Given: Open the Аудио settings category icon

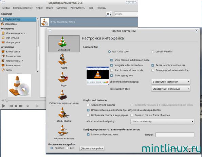Looking at the screenshot, I should 63,59.
